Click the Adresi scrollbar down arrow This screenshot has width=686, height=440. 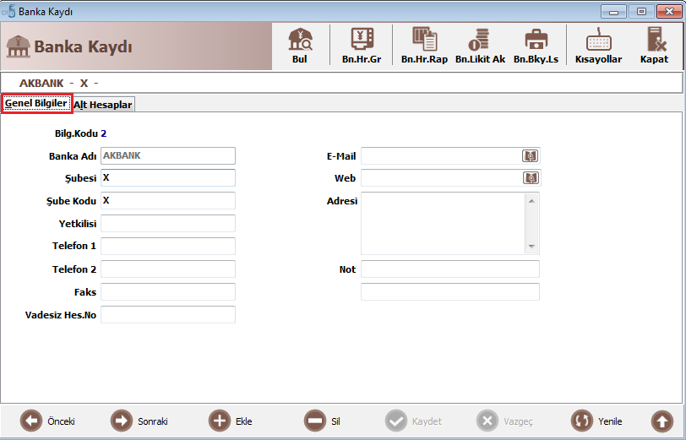pyautogui.click(x=531, y=247)
